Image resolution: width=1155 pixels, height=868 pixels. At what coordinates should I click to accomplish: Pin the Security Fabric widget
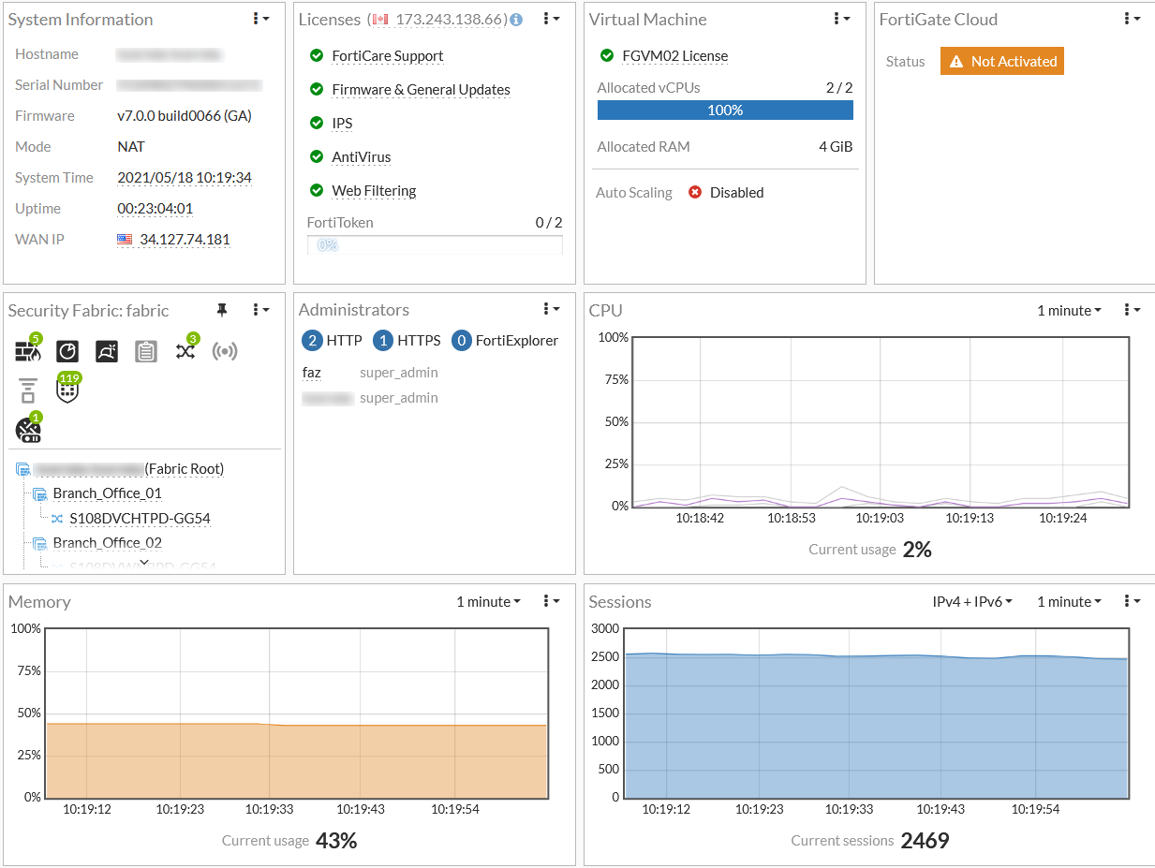coord(222,310)
